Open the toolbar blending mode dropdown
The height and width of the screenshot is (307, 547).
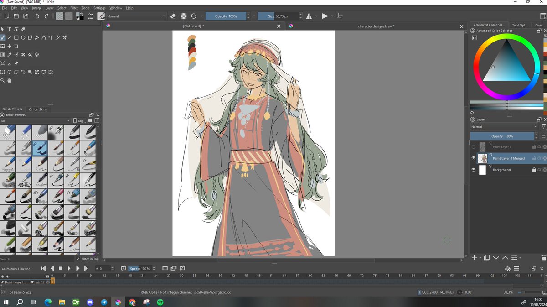pos(136,16)
